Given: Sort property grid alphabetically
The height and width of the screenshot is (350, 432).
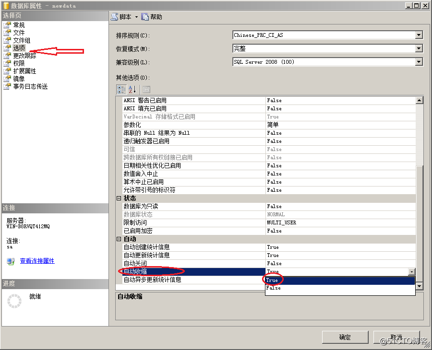Looking at the screenshot, I should pyautogui.click(x=132, y=90).
